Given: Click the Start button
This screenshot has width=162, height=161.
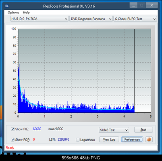Looking at the screenshot, I should pyautogui.click(x=143, y=130).
